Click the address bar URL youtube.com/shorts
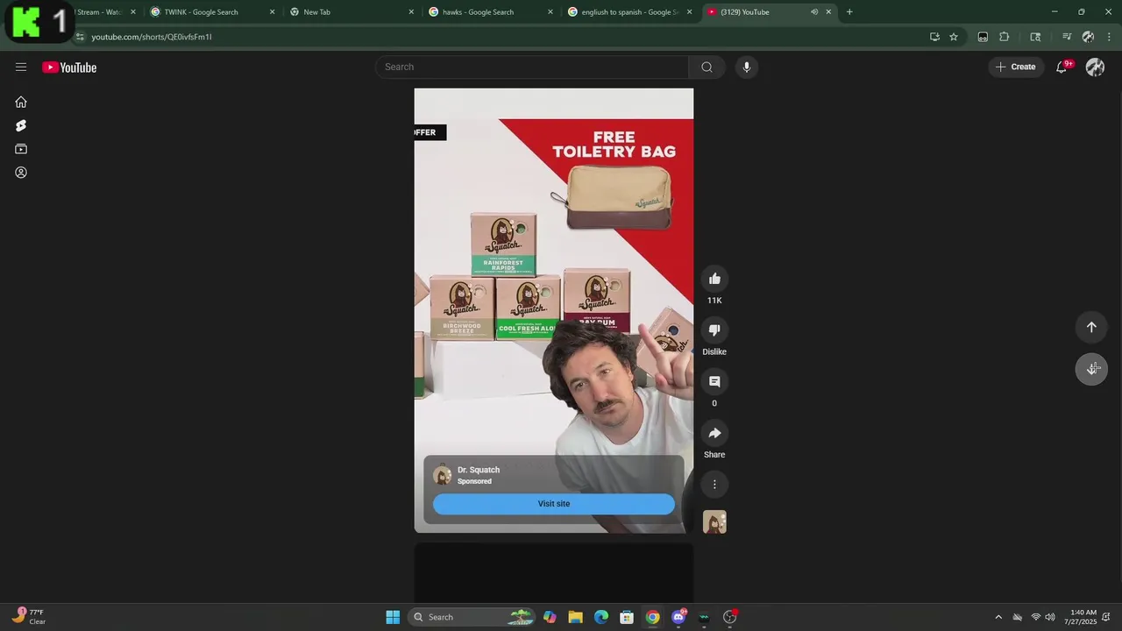Viewport: 1122px width, 631px height. pyautogui.click(x=152, y=37)
